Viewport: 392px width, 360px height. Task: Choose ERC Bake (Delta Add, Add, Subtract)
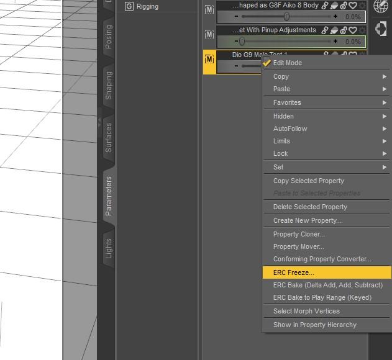pos(327,285)
